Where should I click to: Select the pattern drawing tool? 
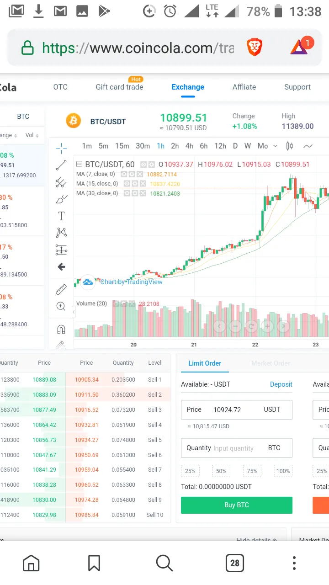(x=61, y=233)
